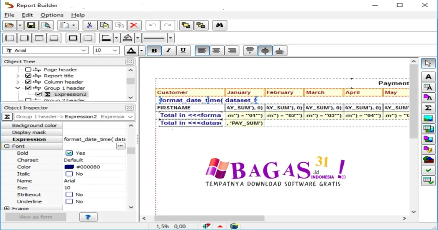Screen dimensions: 438x230
Task: Open the Options menu
Action: [x=52, y=15]
